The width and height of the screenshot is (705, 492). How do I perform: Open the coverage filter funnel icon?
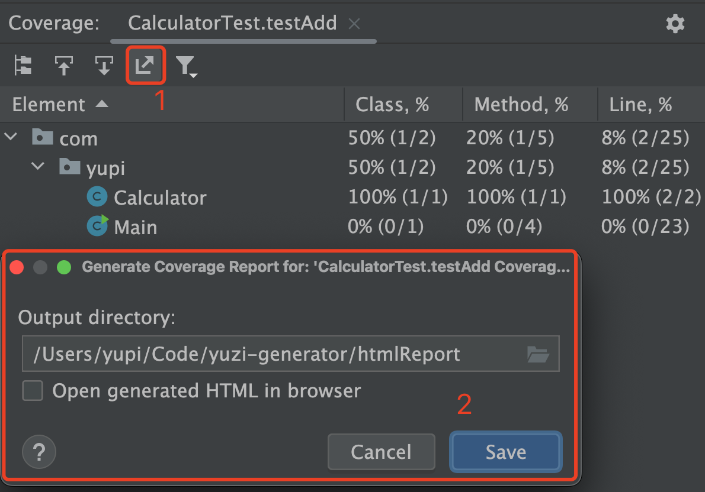tap(185, 66)
